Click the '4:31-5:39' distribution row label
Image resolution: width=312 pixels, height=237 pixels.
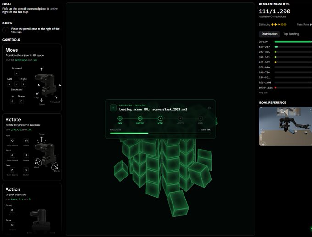point(264,62)
